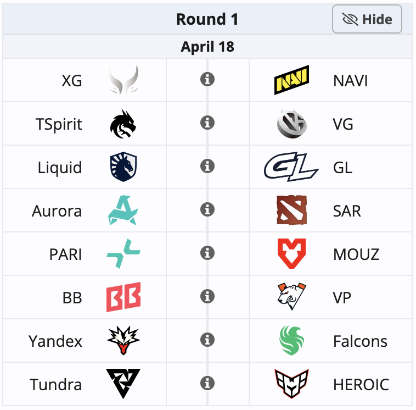This screenshot has height=410, width=416.
Task: Click the Yandex team name link
Action: [x=55, y=341]
